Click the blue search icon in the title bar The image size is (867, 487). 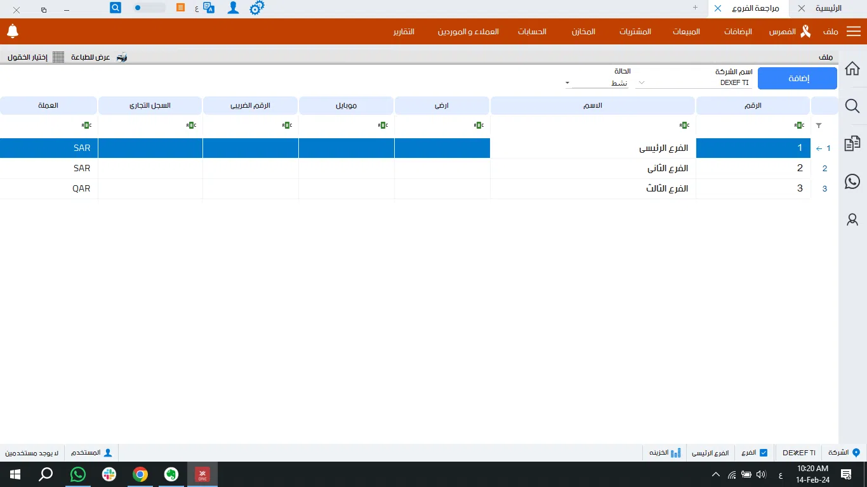pos(114,8)
